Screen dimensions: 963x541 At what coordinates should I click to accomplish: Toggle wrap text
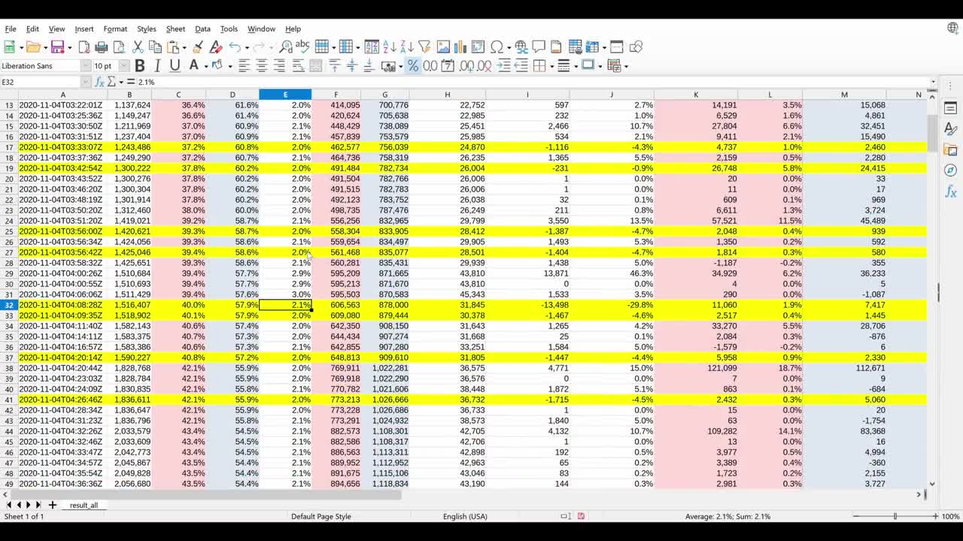tap(298, 66)
